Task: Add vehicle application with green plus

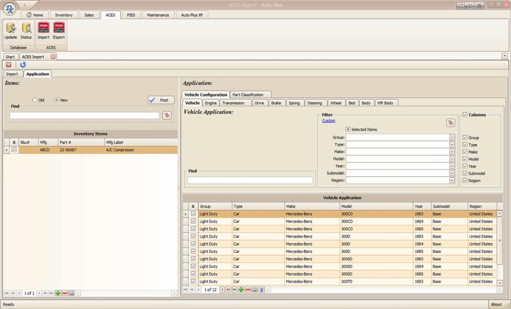Action: [x=241, y=290]
